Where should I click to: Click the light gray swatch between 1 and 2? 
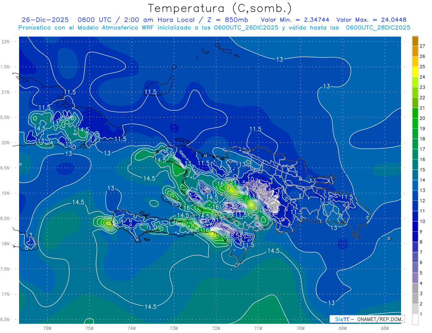point(415,309)
